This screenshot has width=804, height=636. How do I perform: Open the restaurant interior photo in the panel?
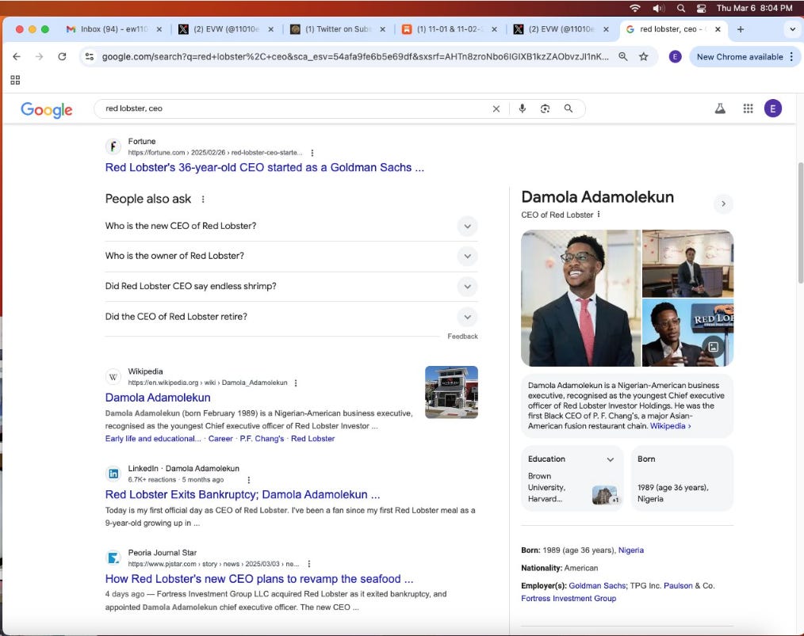pyautogui.click(x=688, y=264)
